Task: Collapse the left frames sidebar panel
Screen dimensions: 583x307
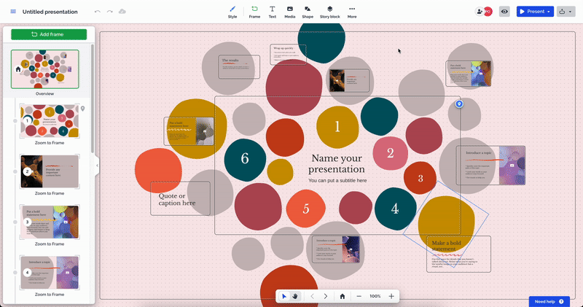Action: 97,166
